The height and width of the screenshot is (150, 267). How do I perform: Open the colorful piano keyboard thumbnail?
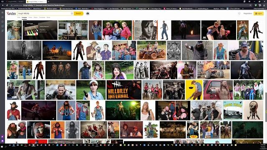[40, 30]
